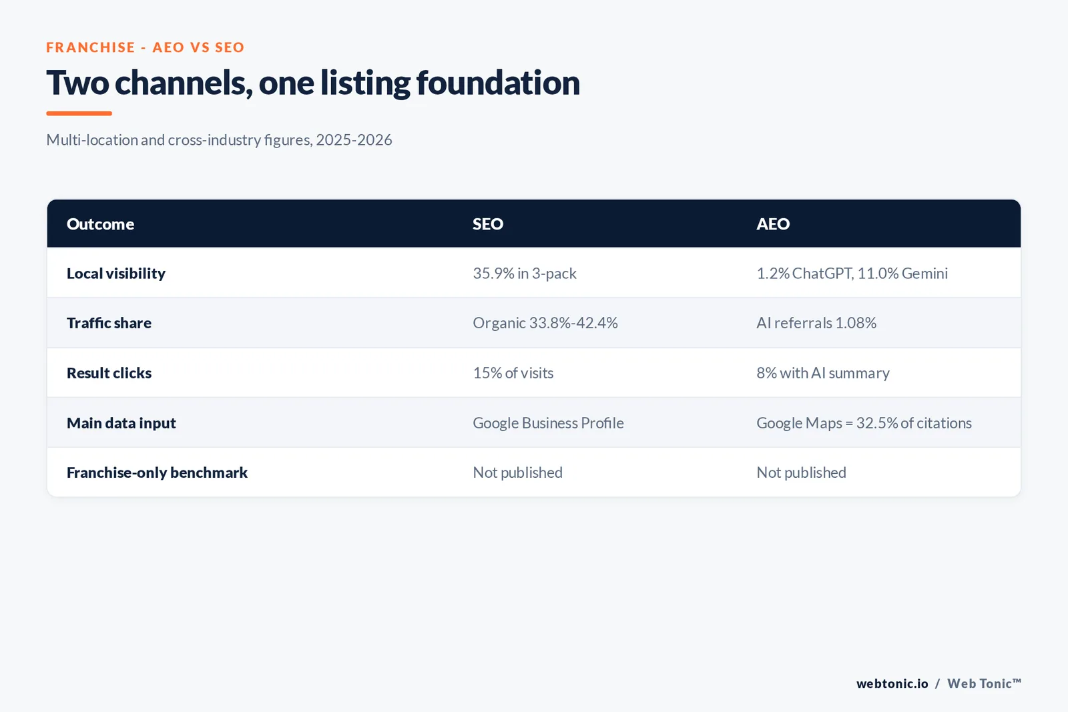Open the webtonic.io footer link
Screen dimensions: 1068x712
(892, 683)
